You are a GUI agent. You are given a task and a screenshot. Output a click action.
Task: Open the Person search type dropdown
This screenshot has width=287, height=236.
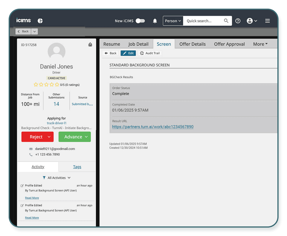pyautogui.click(x=173, y=21)
